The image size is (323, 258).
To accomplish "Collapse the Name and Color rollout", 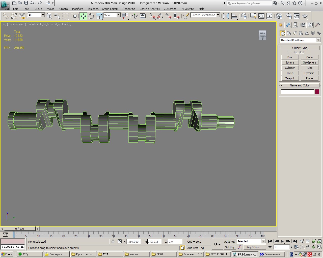I will [300, 85].
